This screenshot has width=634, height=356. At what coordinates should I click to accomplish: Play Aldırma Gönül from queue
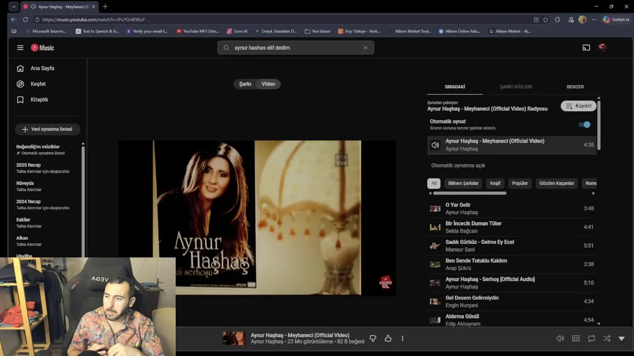[x=512, y=319]
